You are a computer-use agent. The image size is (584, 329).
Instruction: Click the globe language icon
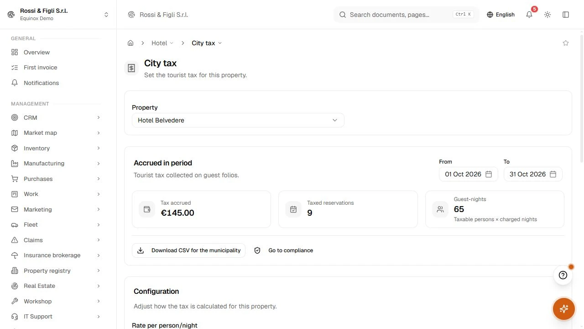[x=490, y=15]
